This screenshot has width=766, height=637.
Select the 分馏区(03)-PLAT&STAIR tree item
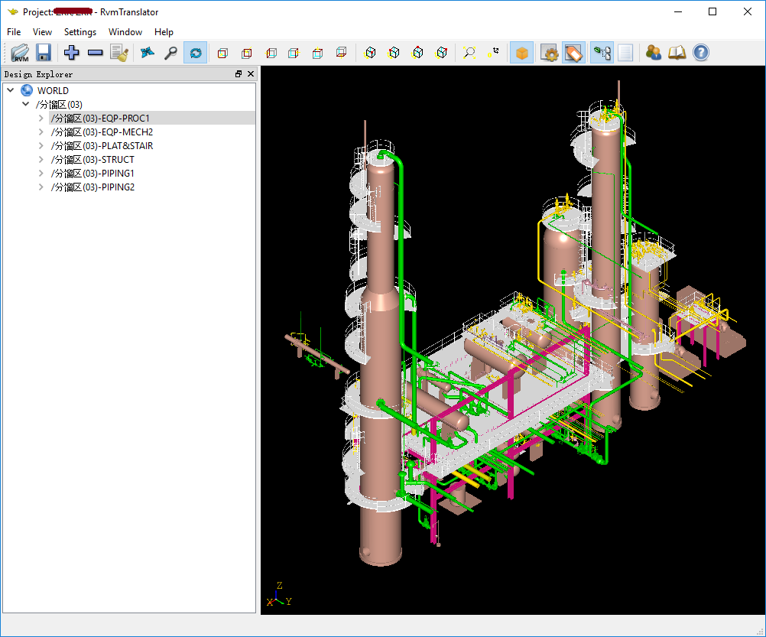tap(102, 146)
